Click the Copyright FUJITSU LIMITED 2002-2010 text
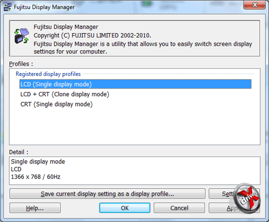This screenshot has height=222, width=269. 93,35
